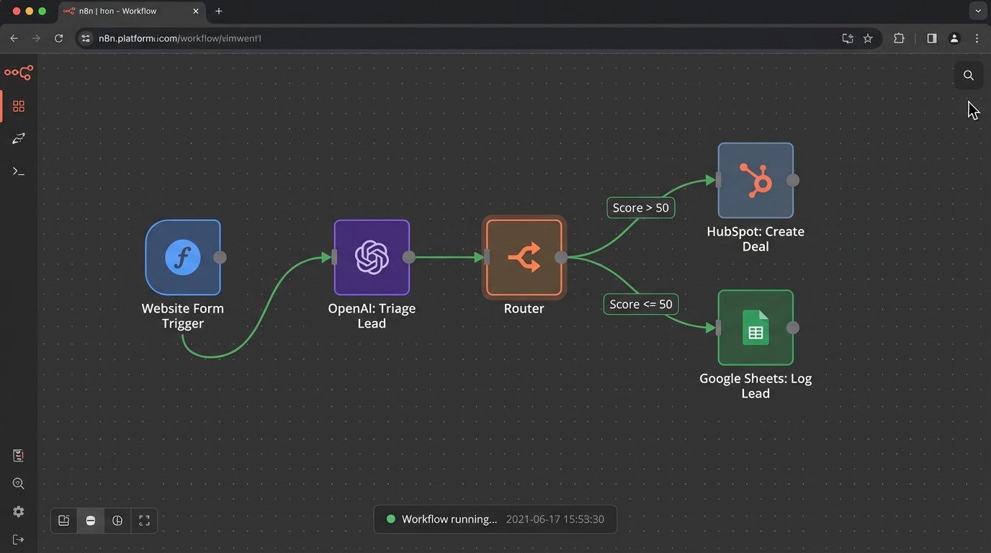The height and width of the screenshot is (553, 991).
Task: Click the OpenAI: Triage Lead node
Action: coord(372,258)
